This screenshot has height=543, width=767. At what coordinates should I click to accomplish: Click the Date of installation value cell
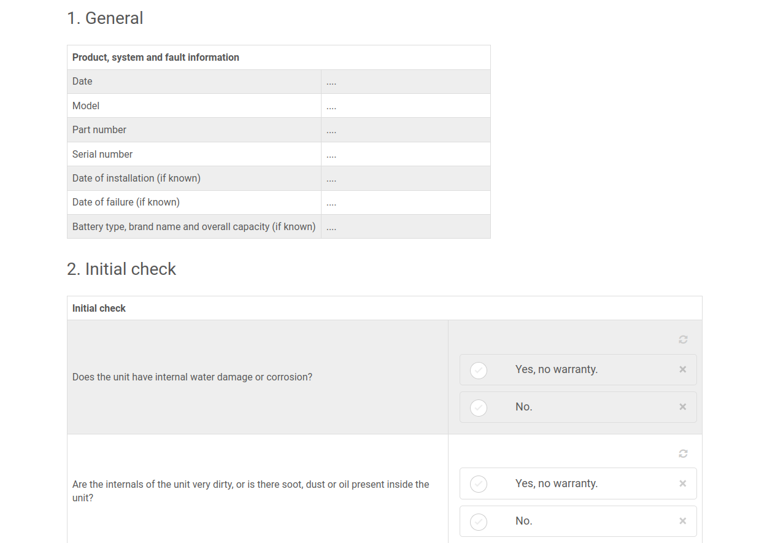tap(405, 179)
